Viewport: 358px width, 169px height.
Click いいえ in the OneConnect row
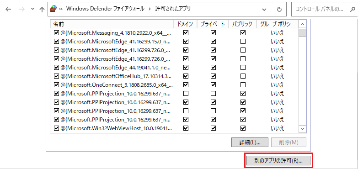[277, 85]
